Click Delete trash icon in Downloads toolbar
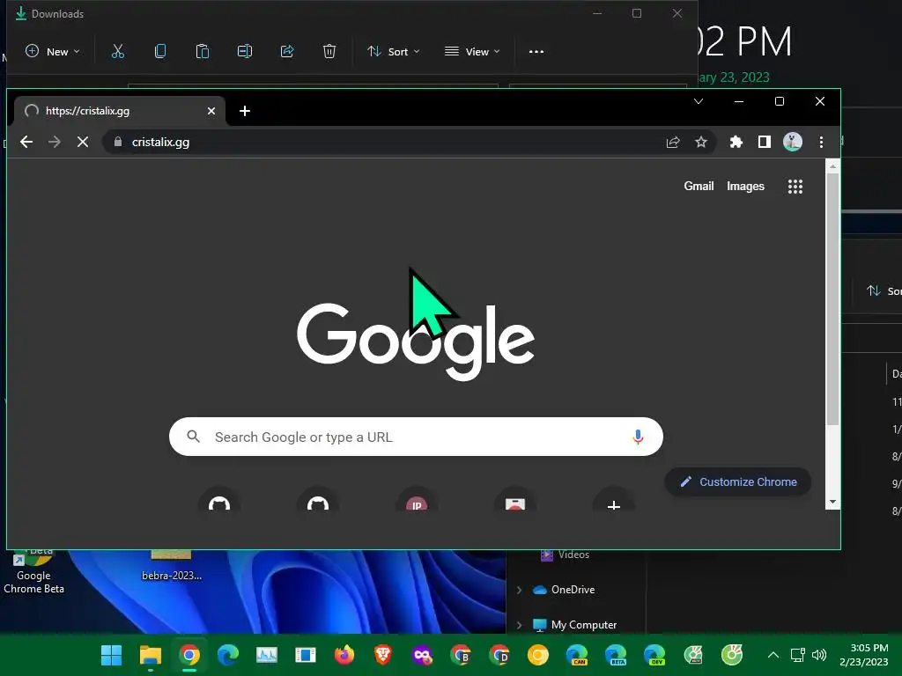The width and height of the screenshot is (902, 676). (x=329, y=52)
